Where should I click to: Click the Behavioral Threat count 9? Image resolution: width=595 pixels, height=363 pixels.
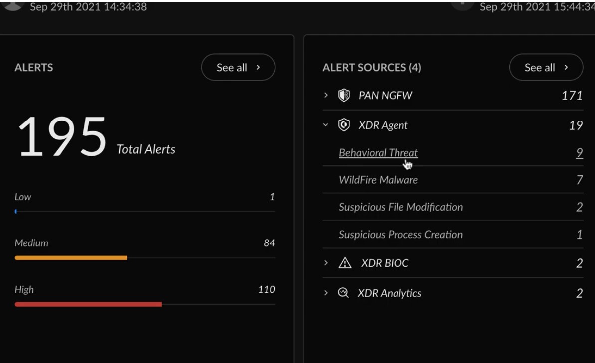579,153
